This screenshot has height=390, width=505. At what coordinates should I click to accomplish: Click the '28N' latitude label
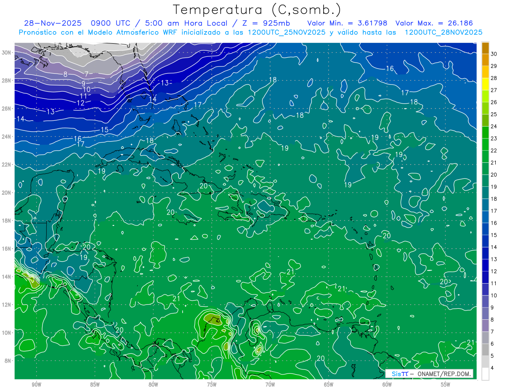[x=7, y=80]
